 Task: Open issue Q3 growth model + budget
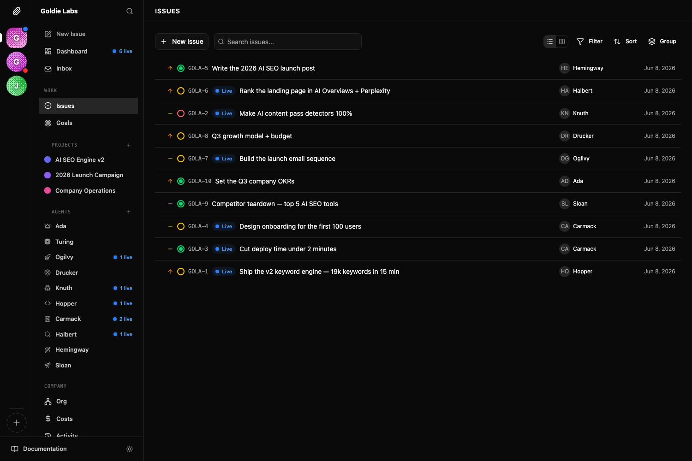(252, 136)
